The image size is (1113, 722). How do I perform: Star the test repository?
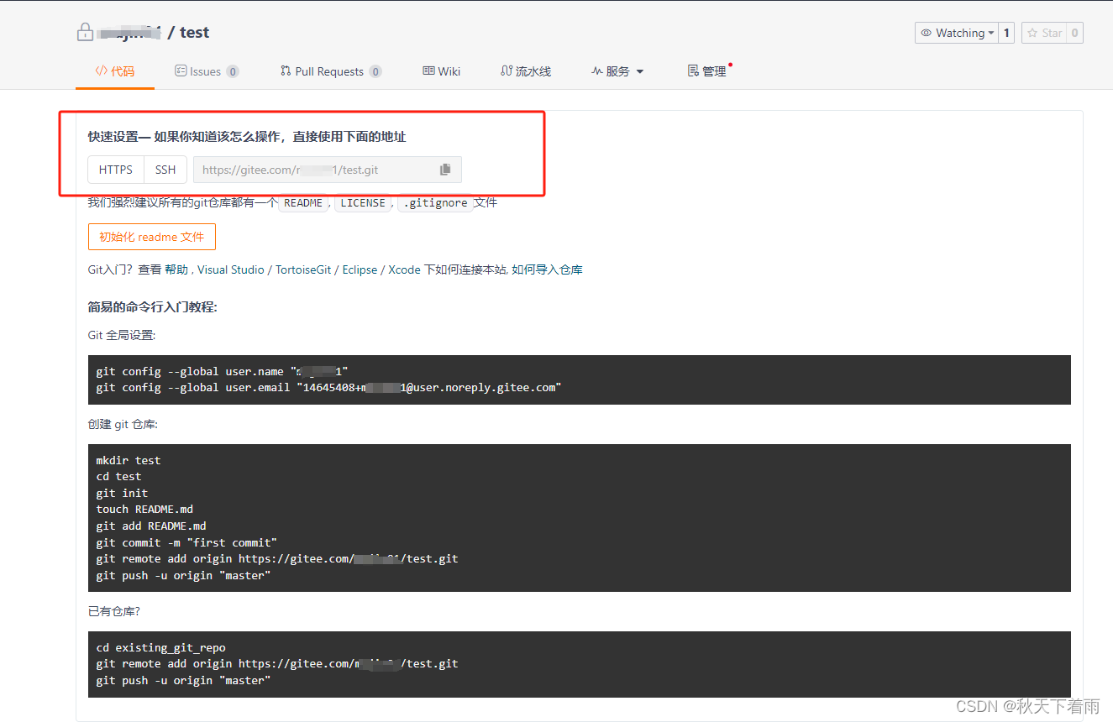[x=1044, y=33]
